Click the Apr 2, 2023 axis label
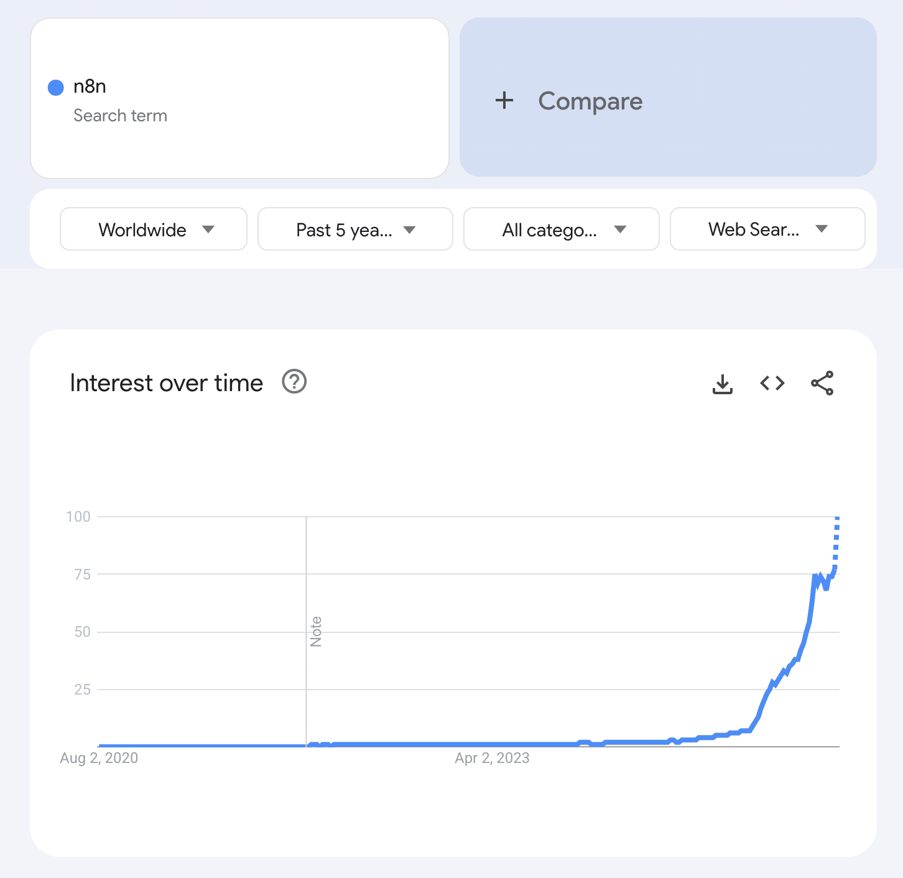 (x=492, y=758)
